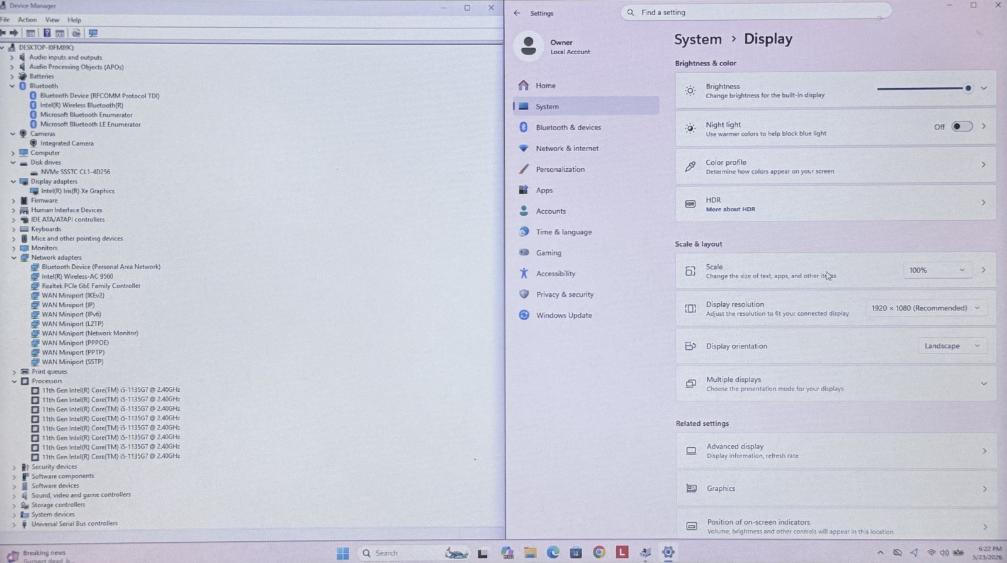
Task: Open the Action menu in Device Manager
Action: click(x=27, y=20)
